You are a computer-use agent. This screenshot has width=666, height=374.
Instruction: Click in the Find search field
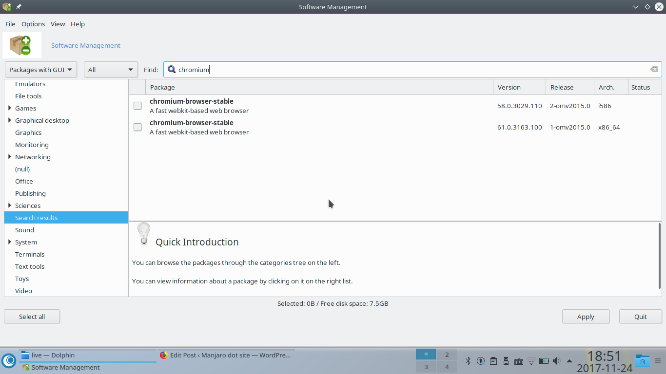coord(412,70)
